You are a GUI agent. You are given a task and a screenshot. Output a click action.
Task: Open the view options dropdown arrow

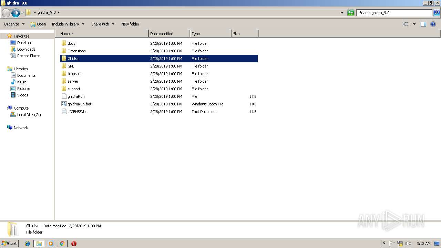pos(414,24)
